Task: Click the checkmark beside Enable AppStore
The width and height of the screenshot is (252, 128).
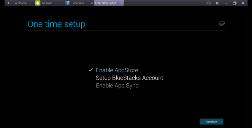Action: [x=91, y=70]
